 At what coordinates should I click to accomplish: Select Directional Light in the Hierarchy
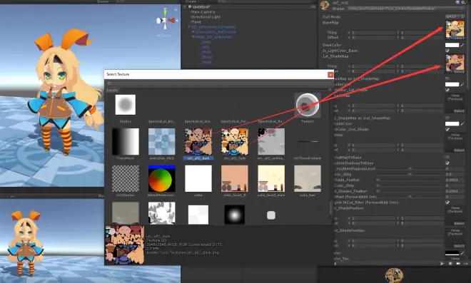(x=206, y=17)
